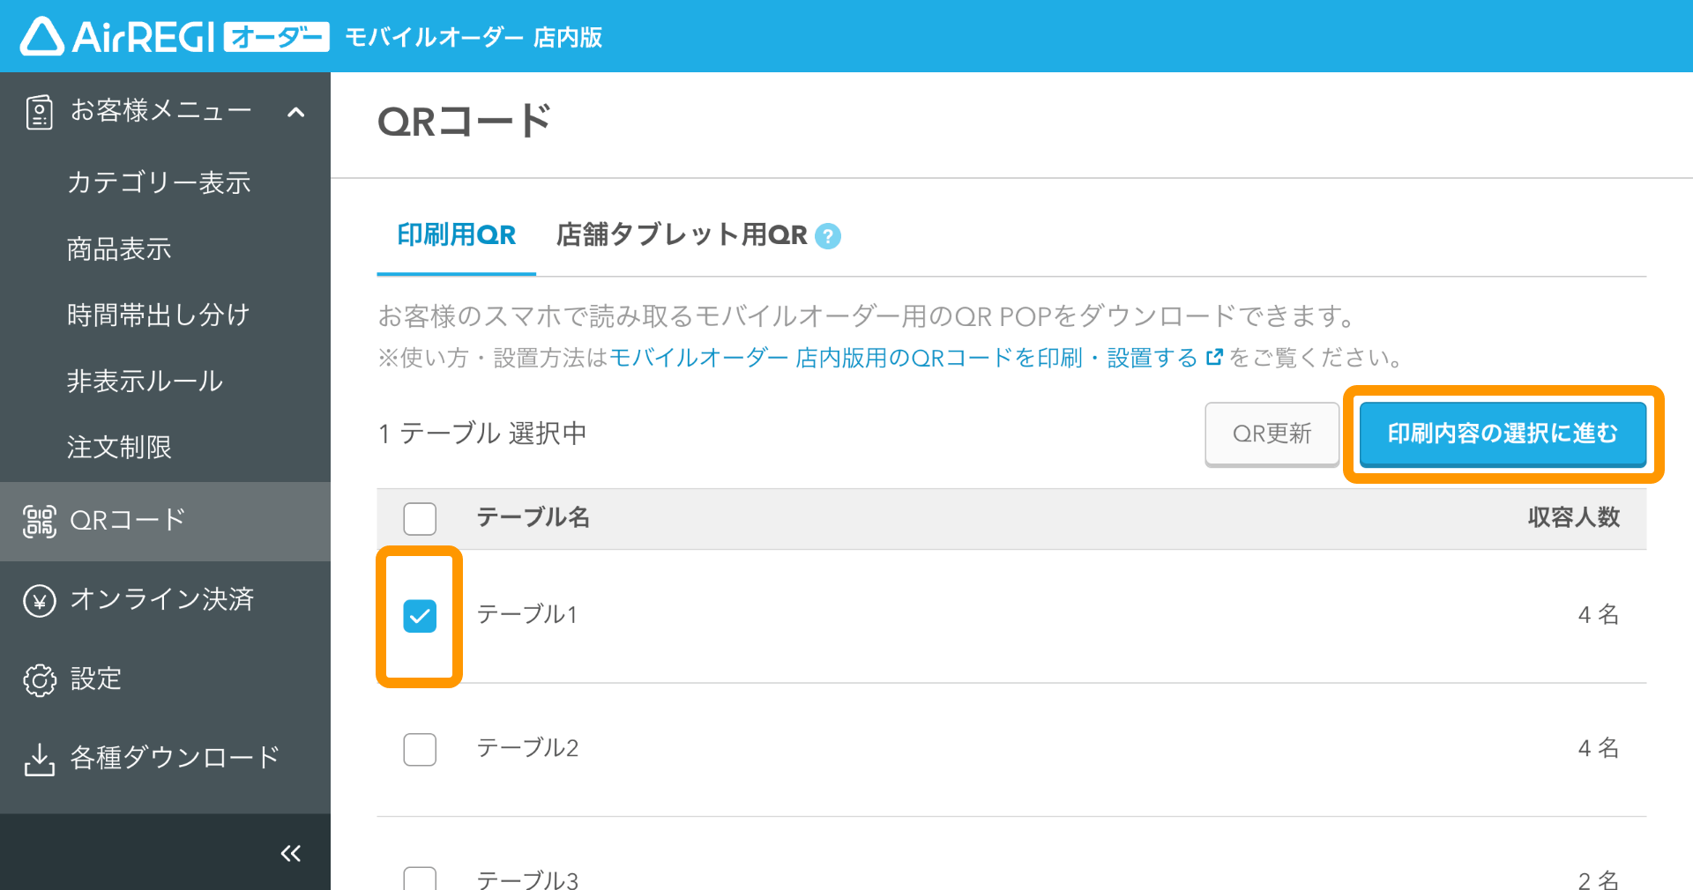This screenshot has width=1693, height=890.
Task: Open 設定 menu label
Action: (96, 679)
